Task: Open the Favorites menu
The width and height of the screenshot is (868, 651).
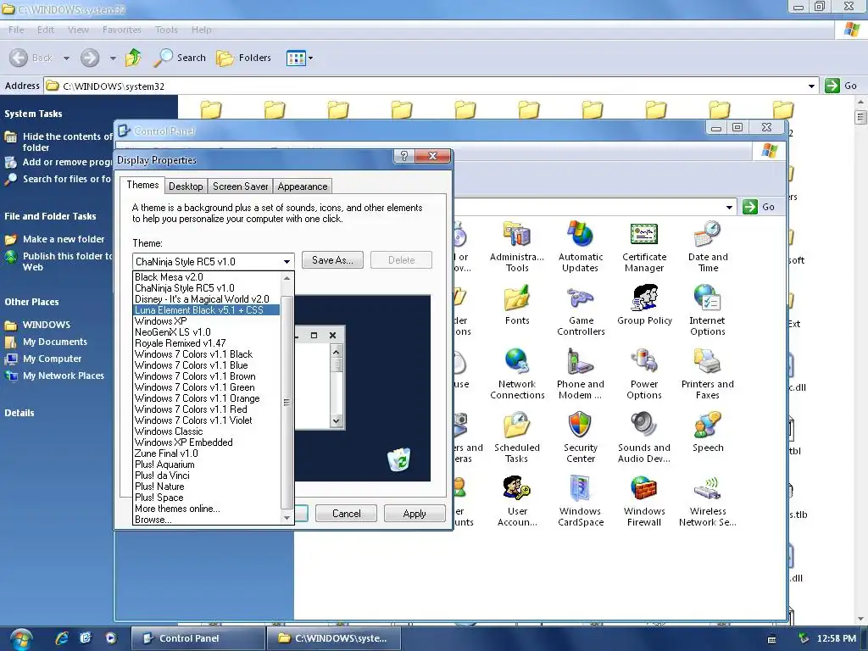Action: [x=122, y=30]
